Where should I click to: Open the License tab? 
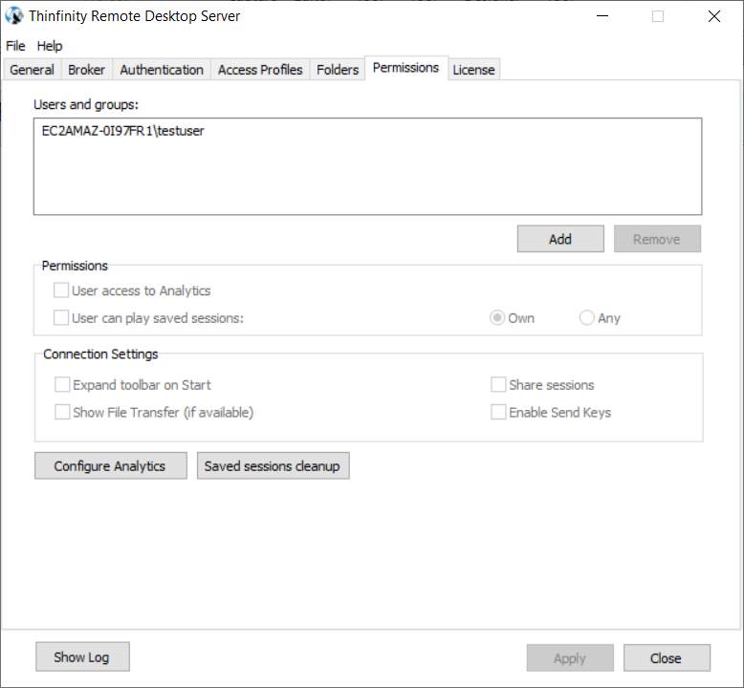click(473, 70)
